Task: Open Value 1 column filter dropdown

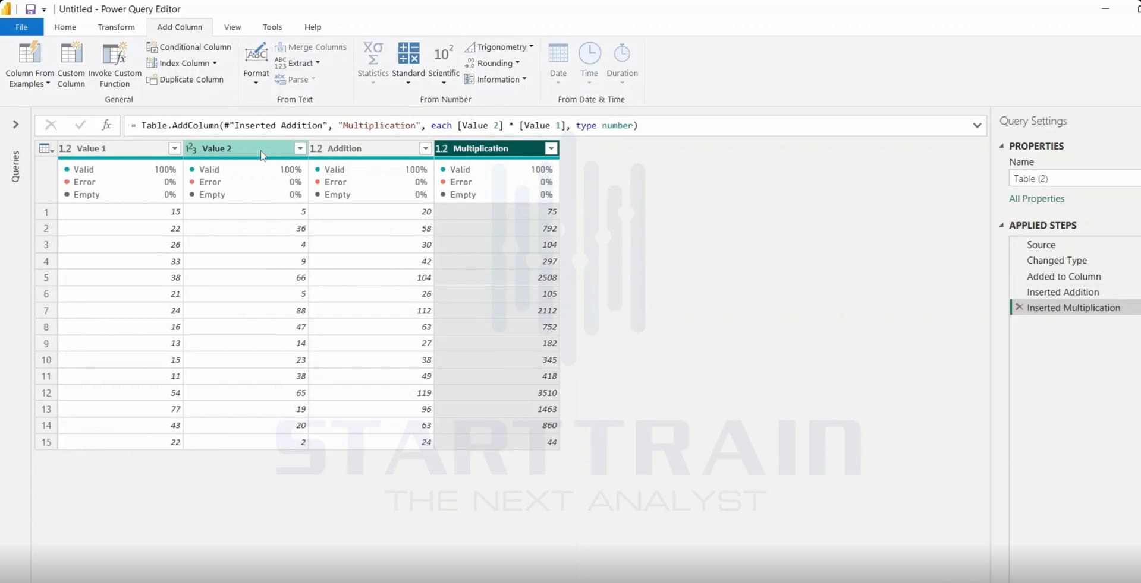Action: (x=174, y=148)
